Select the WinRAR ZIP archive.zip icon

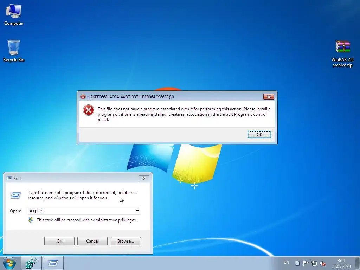pyautogui.click(x=342, y=54)
